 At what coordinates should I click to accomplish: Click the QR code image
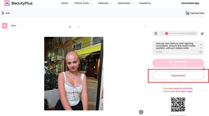[x=178, y=105]
